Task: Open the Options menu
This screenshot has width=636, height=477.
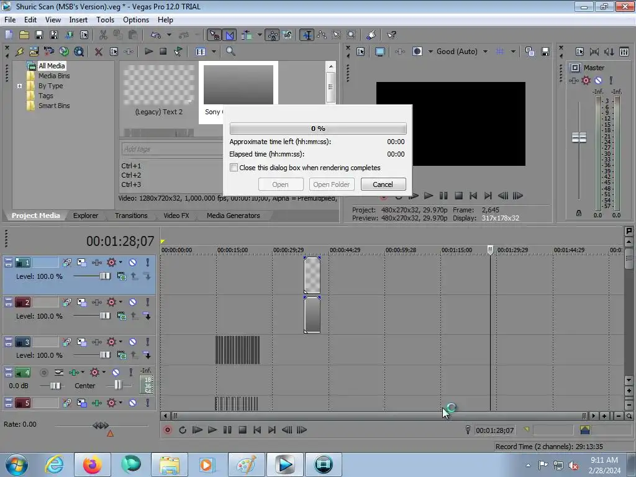Action: pos(136,19)
